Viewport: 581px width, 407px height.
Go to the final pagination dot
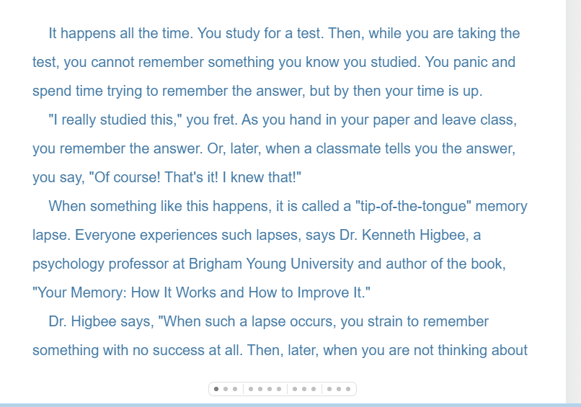click(x=348, y=389)
